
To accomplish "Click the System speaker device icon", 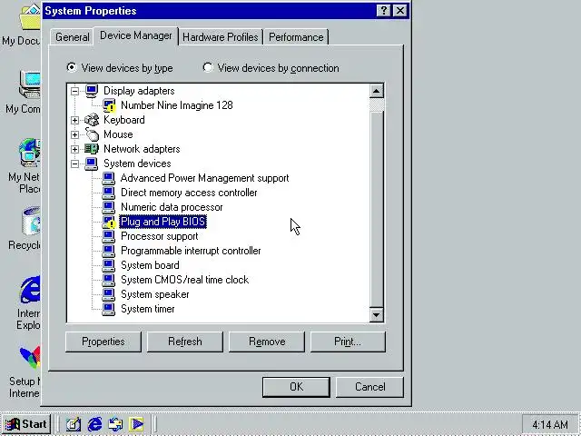I will pyautogui.click(x=109, y=294).
